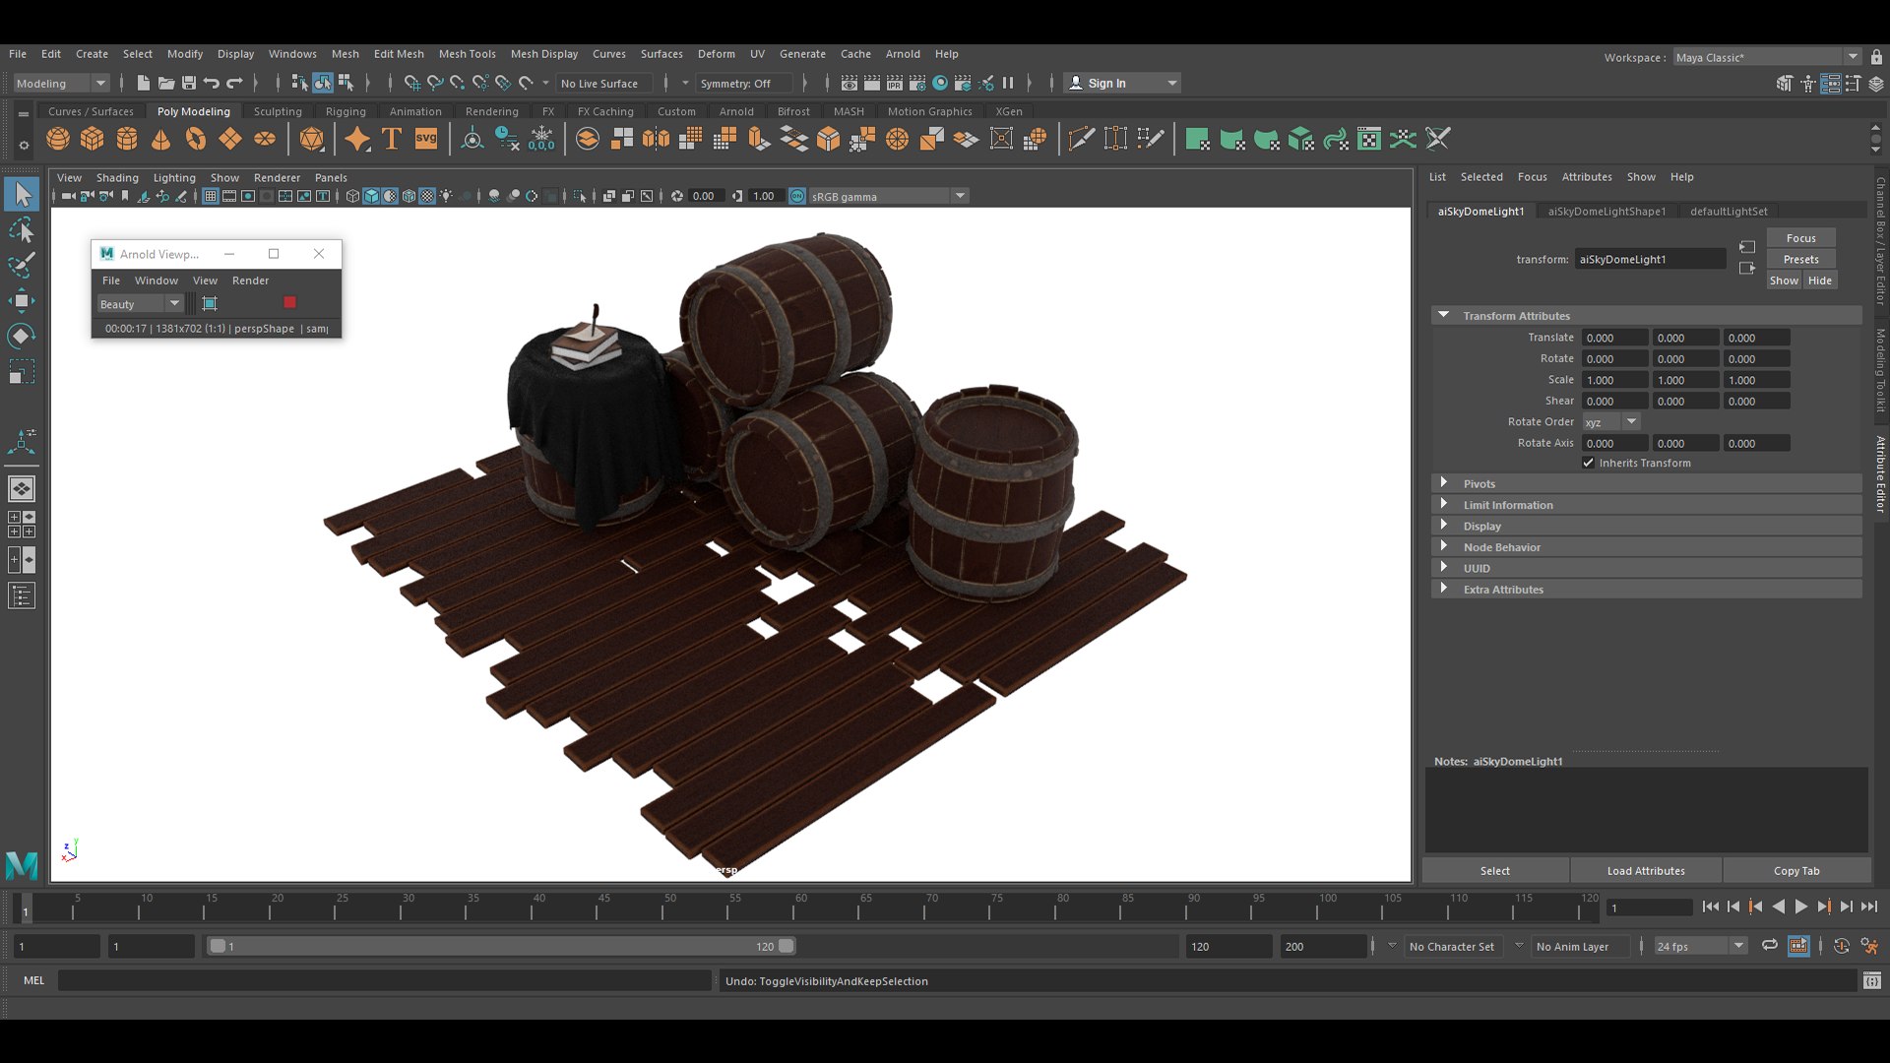
Task: Click the Undo arrow icon
Action: [212, 84]
